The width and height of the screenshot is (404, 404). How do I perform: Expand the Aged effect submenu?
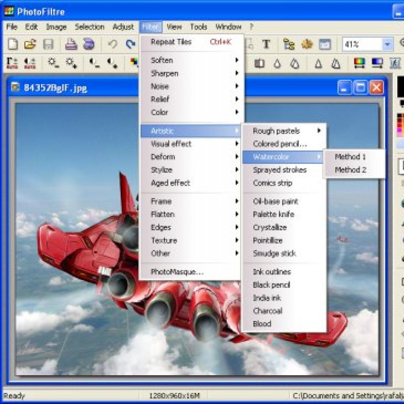[191, 183]
